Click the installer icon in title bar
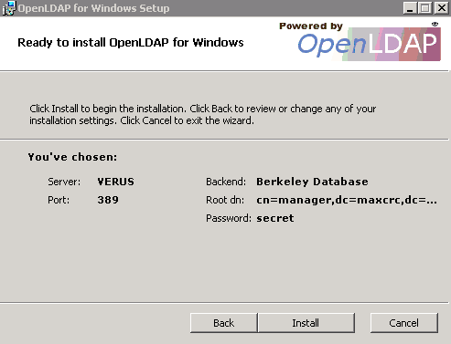This screenshot has height=344, width=451. pyautogui.click(x=8, y=8)
